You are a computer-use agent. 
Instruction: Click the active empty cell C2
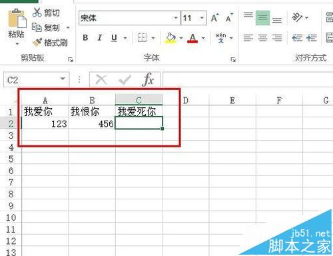(139, 123)
